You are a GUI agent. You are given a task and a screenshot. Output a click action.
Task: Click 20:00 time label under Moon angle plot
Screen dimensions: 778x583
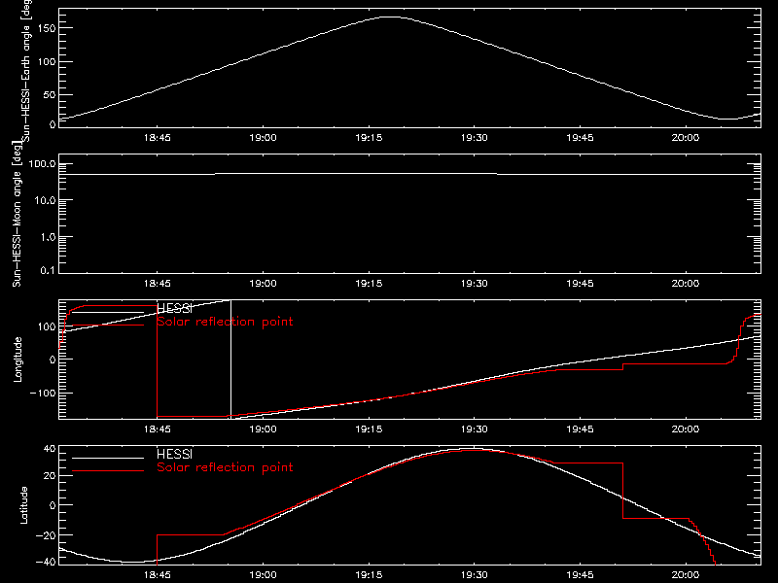click(x=686, y=283)
